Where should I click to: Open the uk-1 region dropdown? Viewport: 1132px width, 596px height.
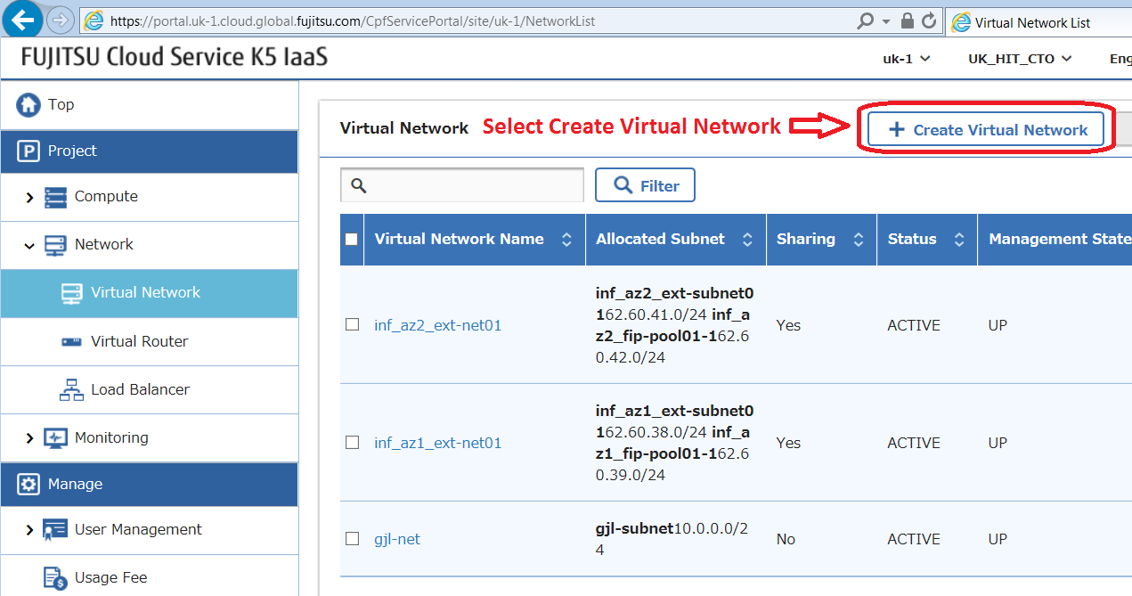[907, 59]
